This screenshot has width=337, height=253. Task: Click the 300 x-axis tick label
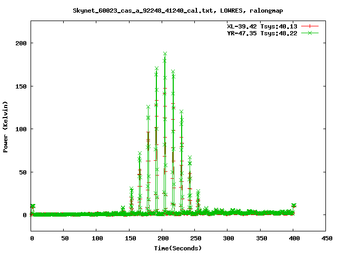pos(229,238)
